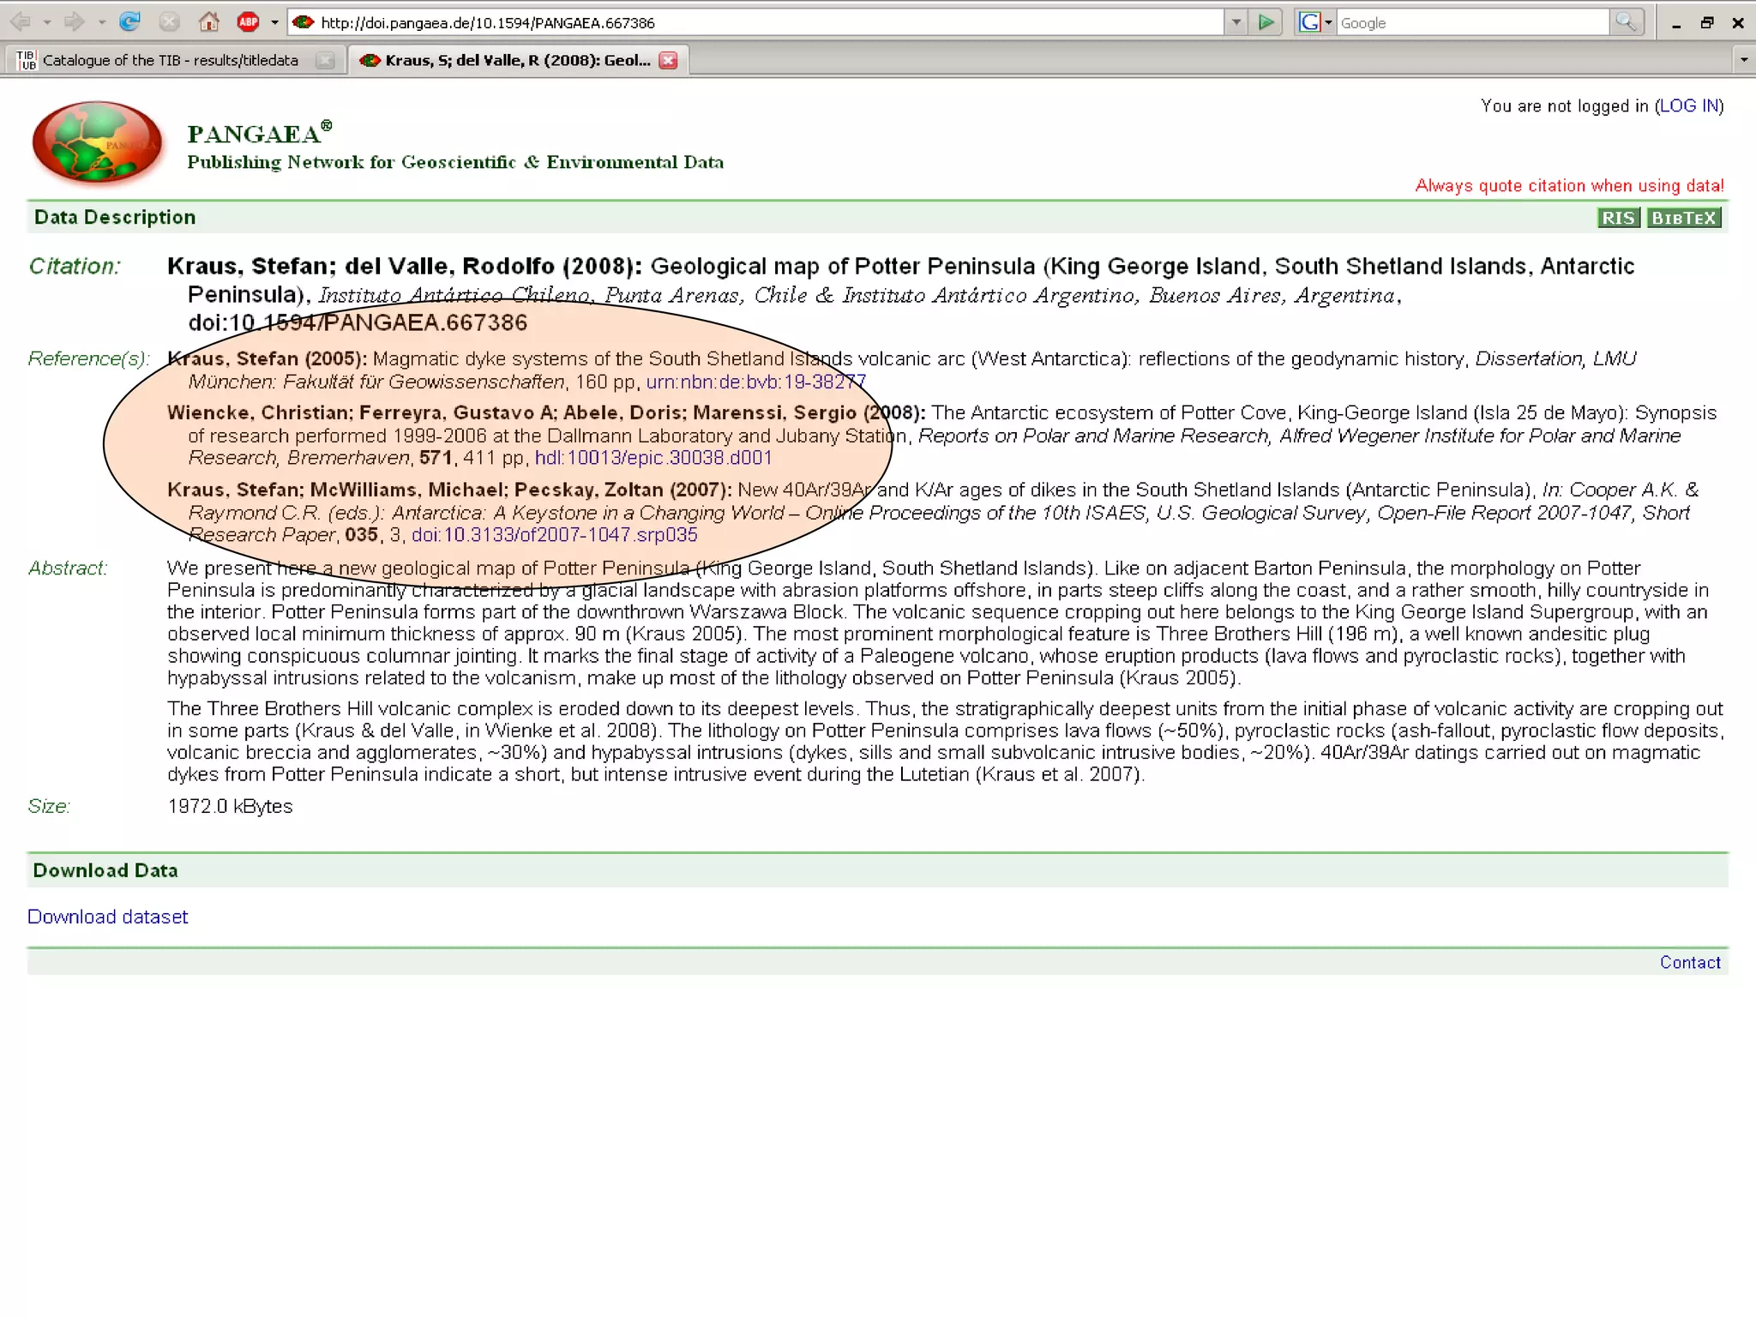The height and width of the screenshot is (1317, 1756).
Task: Go to home page via house icon
Action: tap(208, 22)
